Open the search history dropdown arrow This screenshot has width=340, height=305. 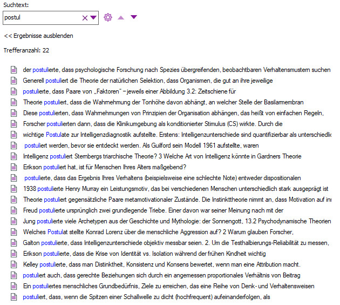pos(93,17)
